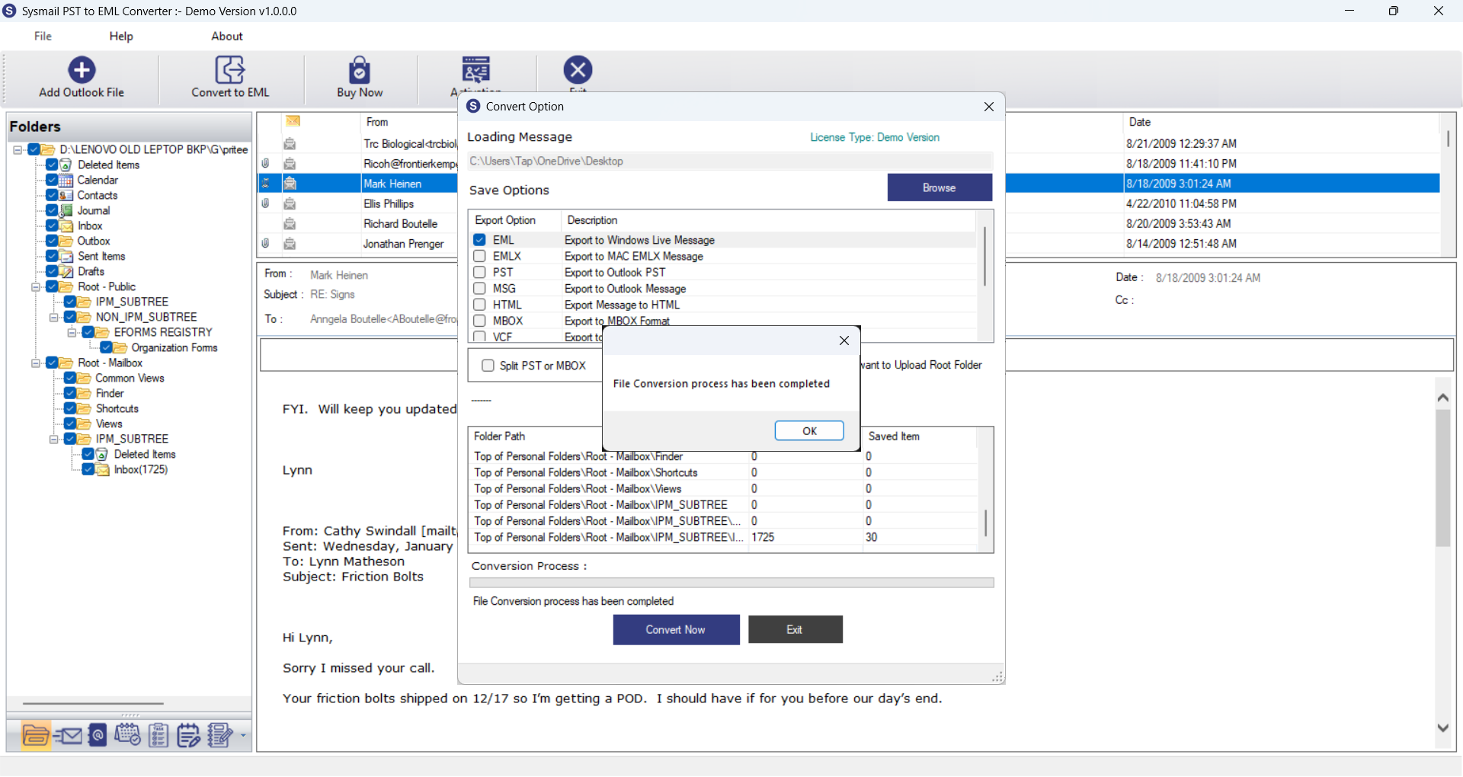Check the PST export option
Screen dimensions: 1463x777
(x=479, y=272)
